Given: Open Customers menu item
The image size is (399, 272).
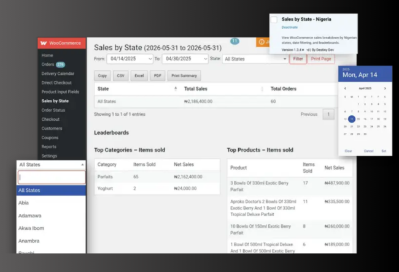Looking at the screenshot, I should pos(52,129).
